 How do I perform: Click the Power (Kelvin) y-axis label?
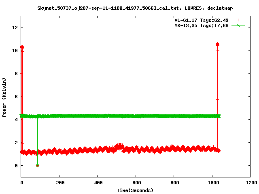[x=4, y=97]
